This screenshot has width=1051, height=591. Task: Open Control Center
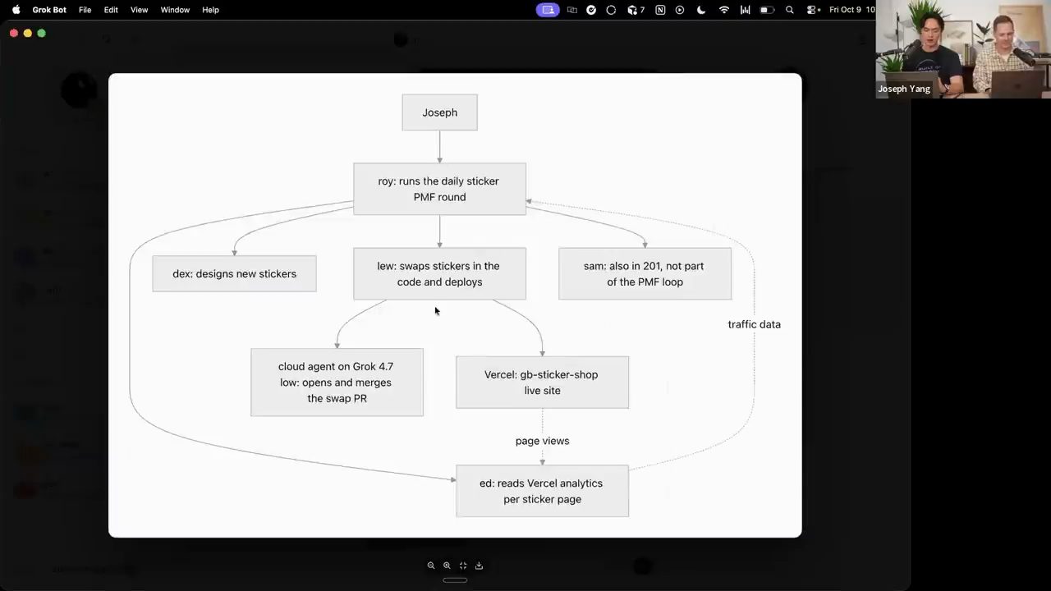click(812, 10)
